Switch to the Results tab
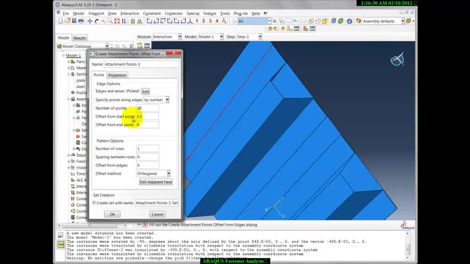 [x=79, y=38]
